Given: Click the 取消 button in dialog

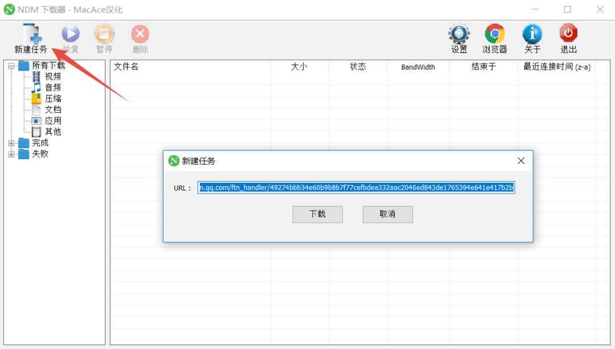Looking at the screenshot, I should pyautogui.click(x=388, y=214).
